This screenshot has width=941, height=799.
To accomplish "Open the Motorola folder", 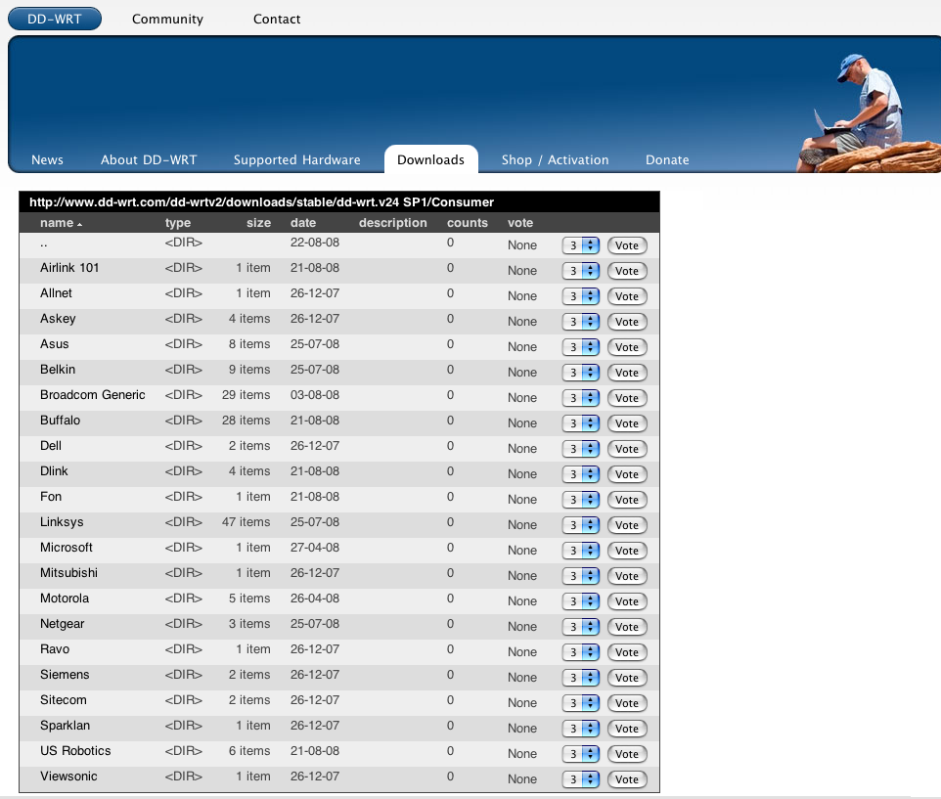I will 65,599.
